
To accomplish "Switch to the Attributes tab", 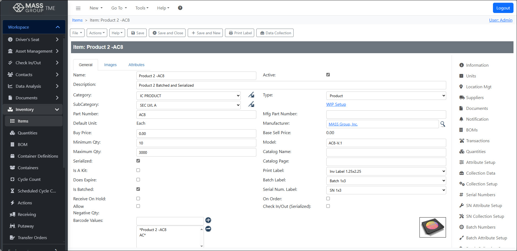I will click(136, 65).
